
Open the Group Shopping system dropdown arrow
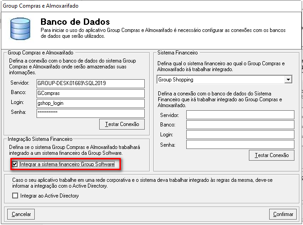click(x=288, y=80)
